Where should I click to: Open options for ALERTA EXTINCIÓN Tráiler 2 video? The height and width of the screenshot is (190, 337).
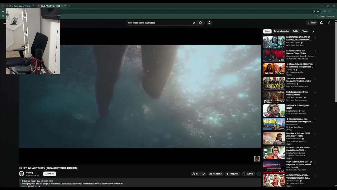(x=315, y=148)
